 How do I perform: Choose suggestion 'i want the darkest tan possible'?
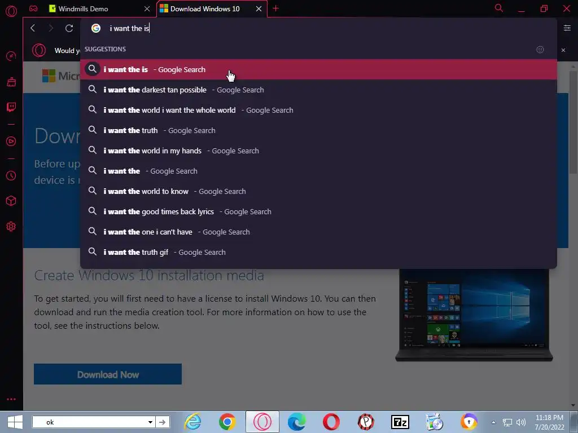[x=318, y=90]
